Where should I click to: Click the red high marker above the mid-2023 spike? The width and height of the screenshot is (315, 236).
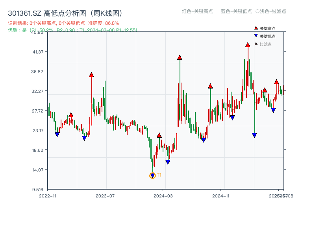[91, 74]
